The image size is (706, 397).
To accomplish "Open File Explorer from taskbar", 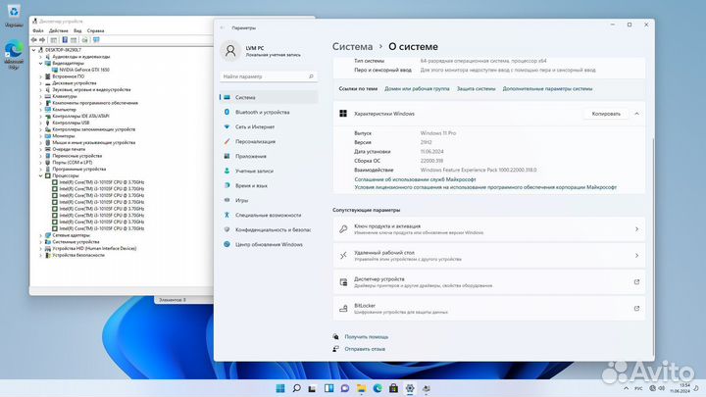I will [361, 388].
